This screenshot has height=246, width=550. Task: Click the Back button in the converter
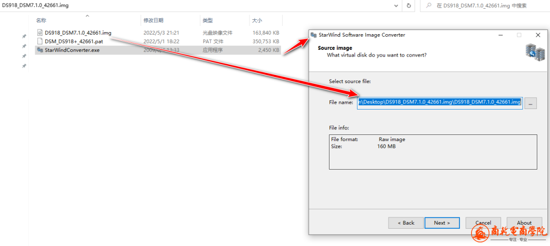tap(406, 223)
